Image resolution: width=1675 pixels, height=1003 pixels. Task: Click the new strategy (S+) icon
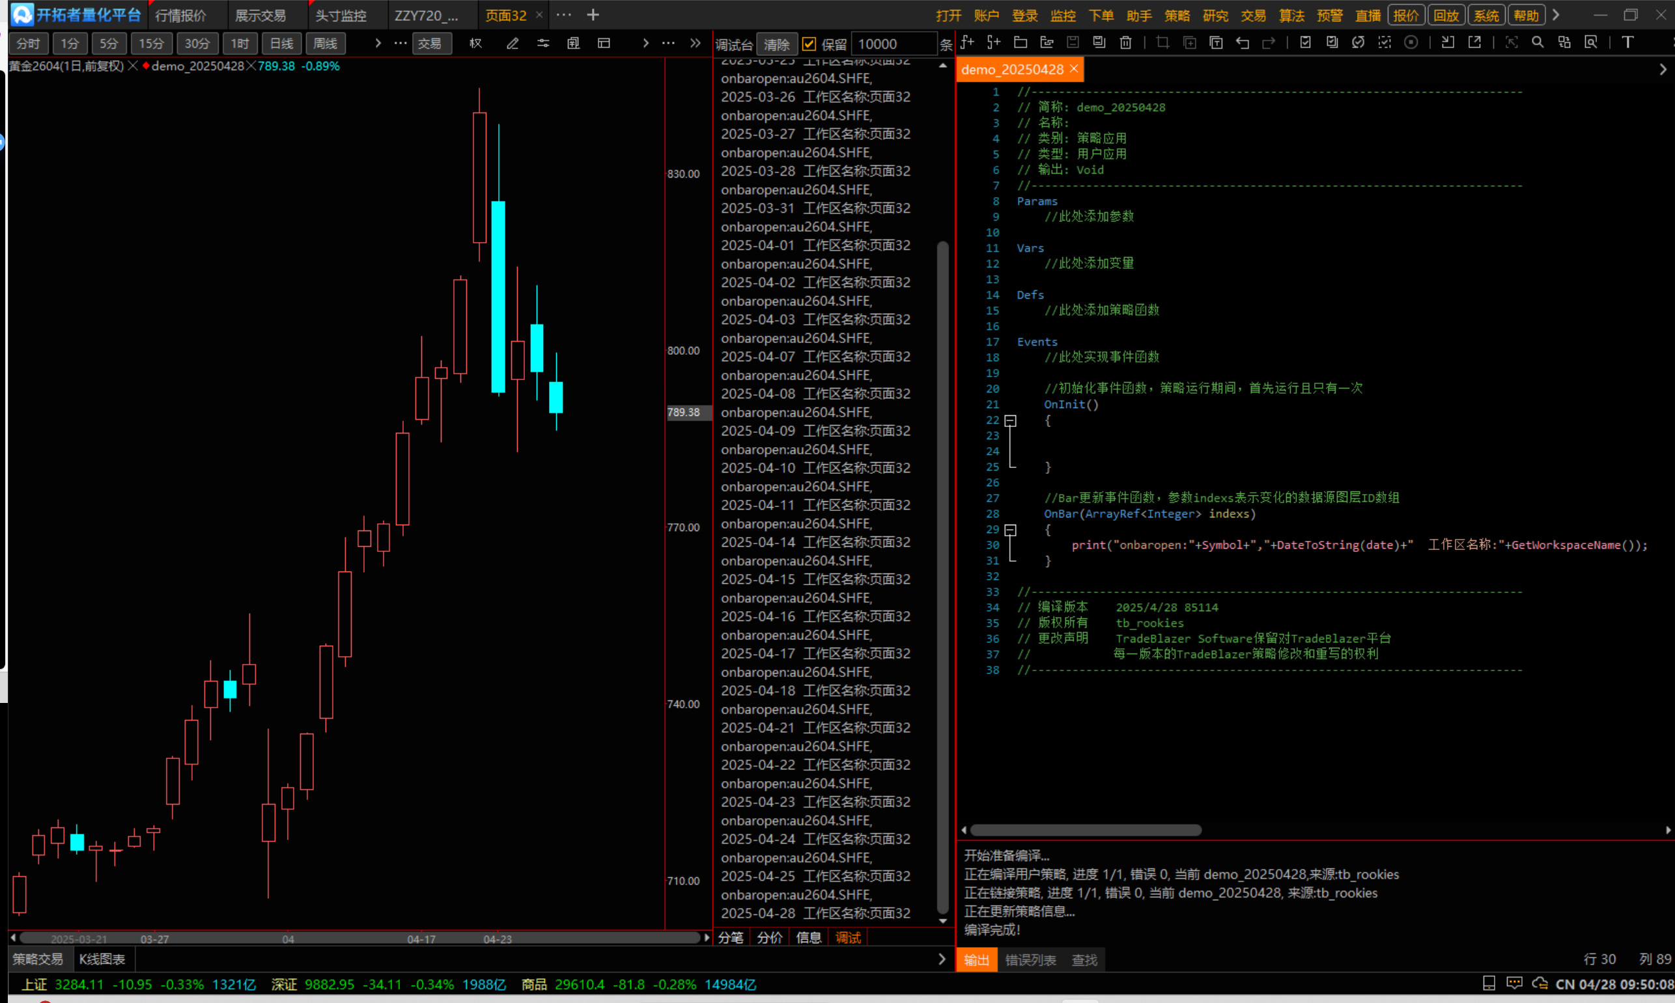coord(993,42)
